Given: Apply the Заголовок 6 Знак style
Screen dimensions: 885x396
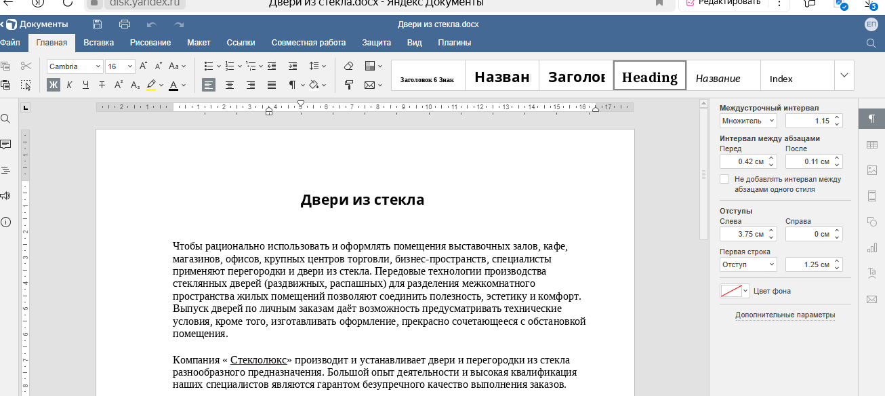Looking at the screenshot, I should (428, 75).
